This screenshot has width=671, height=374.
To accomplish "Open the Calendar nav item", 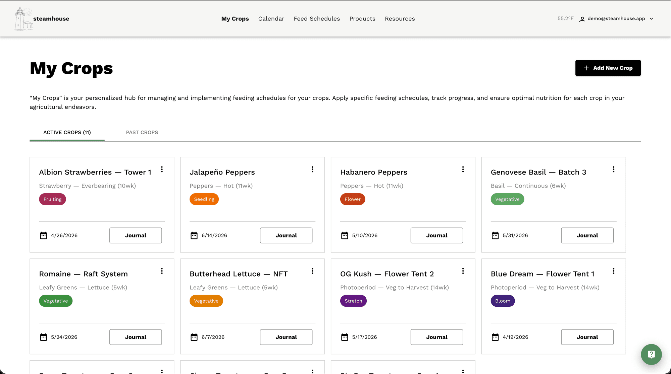I will point(271,19).
